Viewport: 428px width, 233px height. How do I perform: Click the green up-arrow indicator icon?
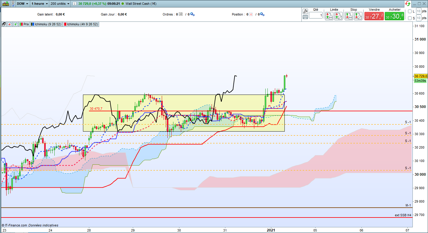click(15, 24)
